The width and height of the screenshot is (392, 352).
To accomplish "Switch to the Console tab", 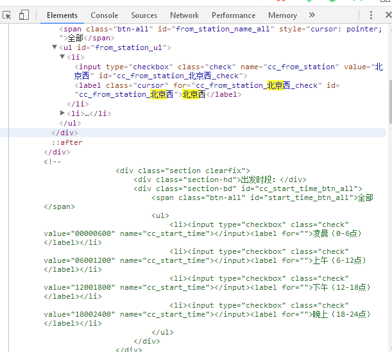I will click(x=104, y=15).
